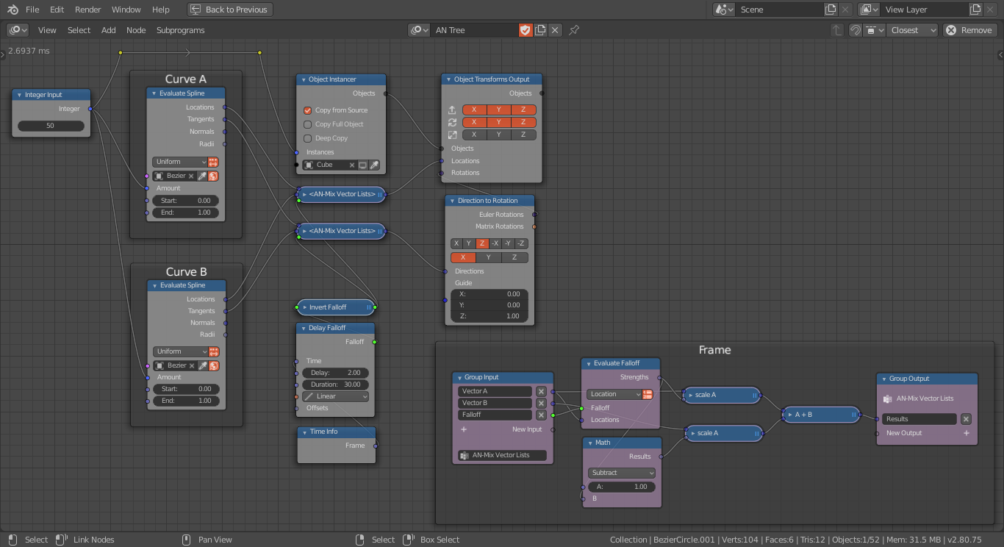This screenshot has width=1004, height=547.
Task: Toggle location X in Object Transforms Output
Action: 474,110
